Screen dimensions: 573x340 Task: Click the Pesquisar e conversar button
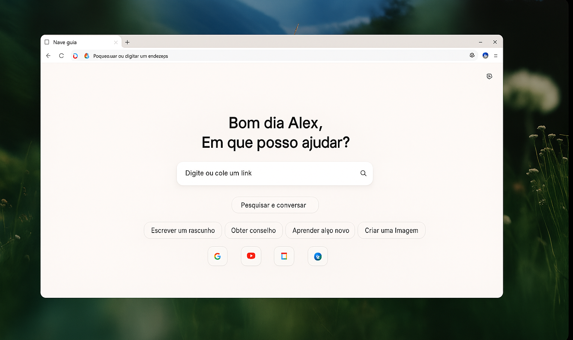pyautogui.click(x=275, y=205)
